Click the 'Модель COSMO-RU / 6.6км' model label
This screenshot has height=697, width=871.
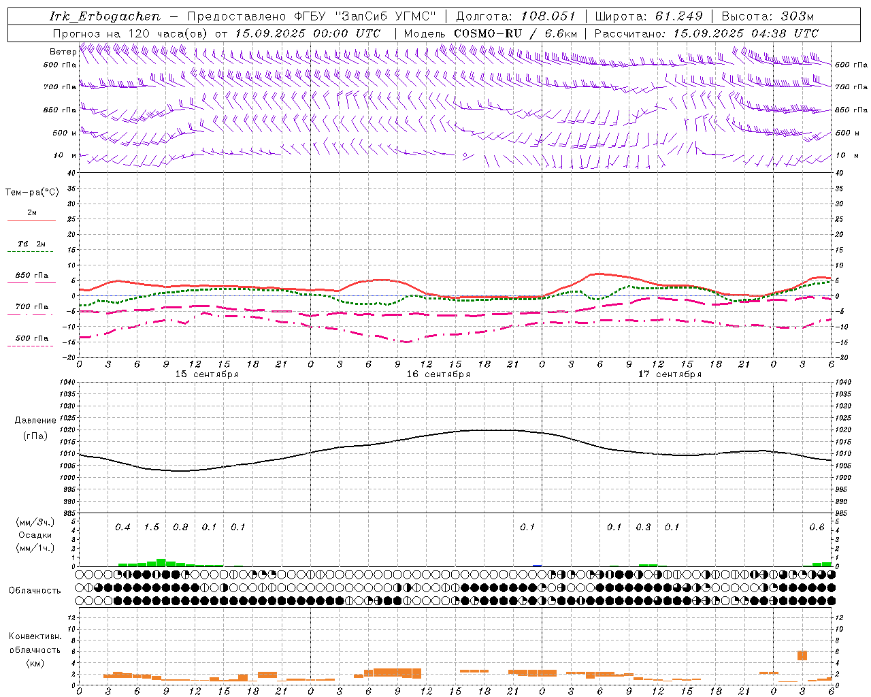(x=490, y=33)
